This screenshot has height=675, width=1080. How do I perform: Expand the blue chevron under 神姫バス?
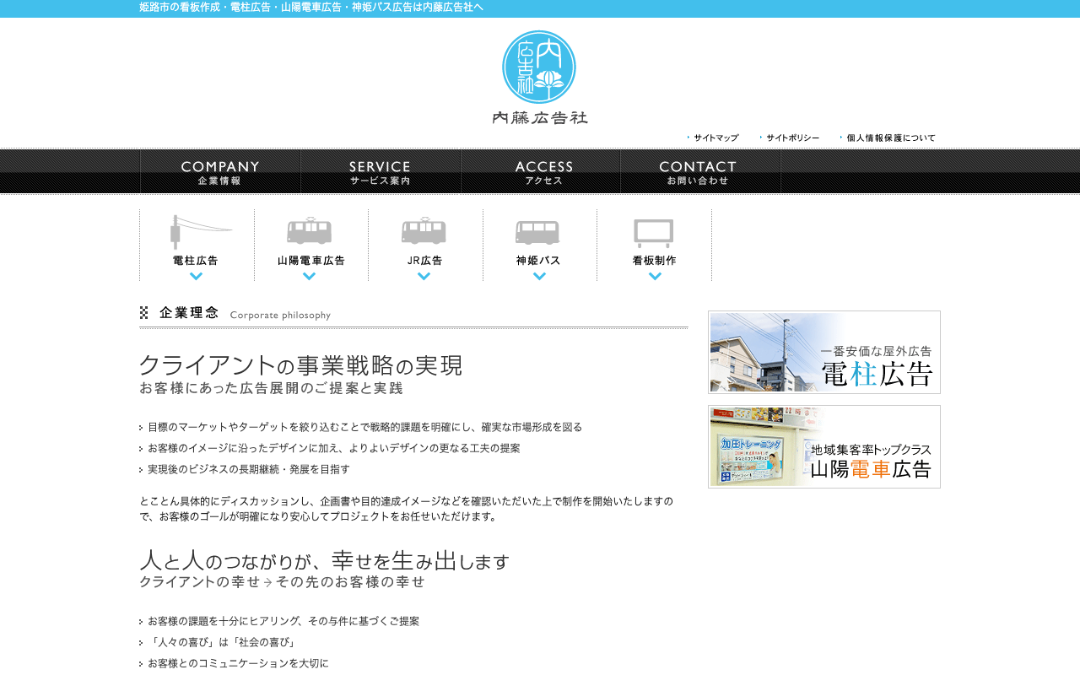point(539,276)
